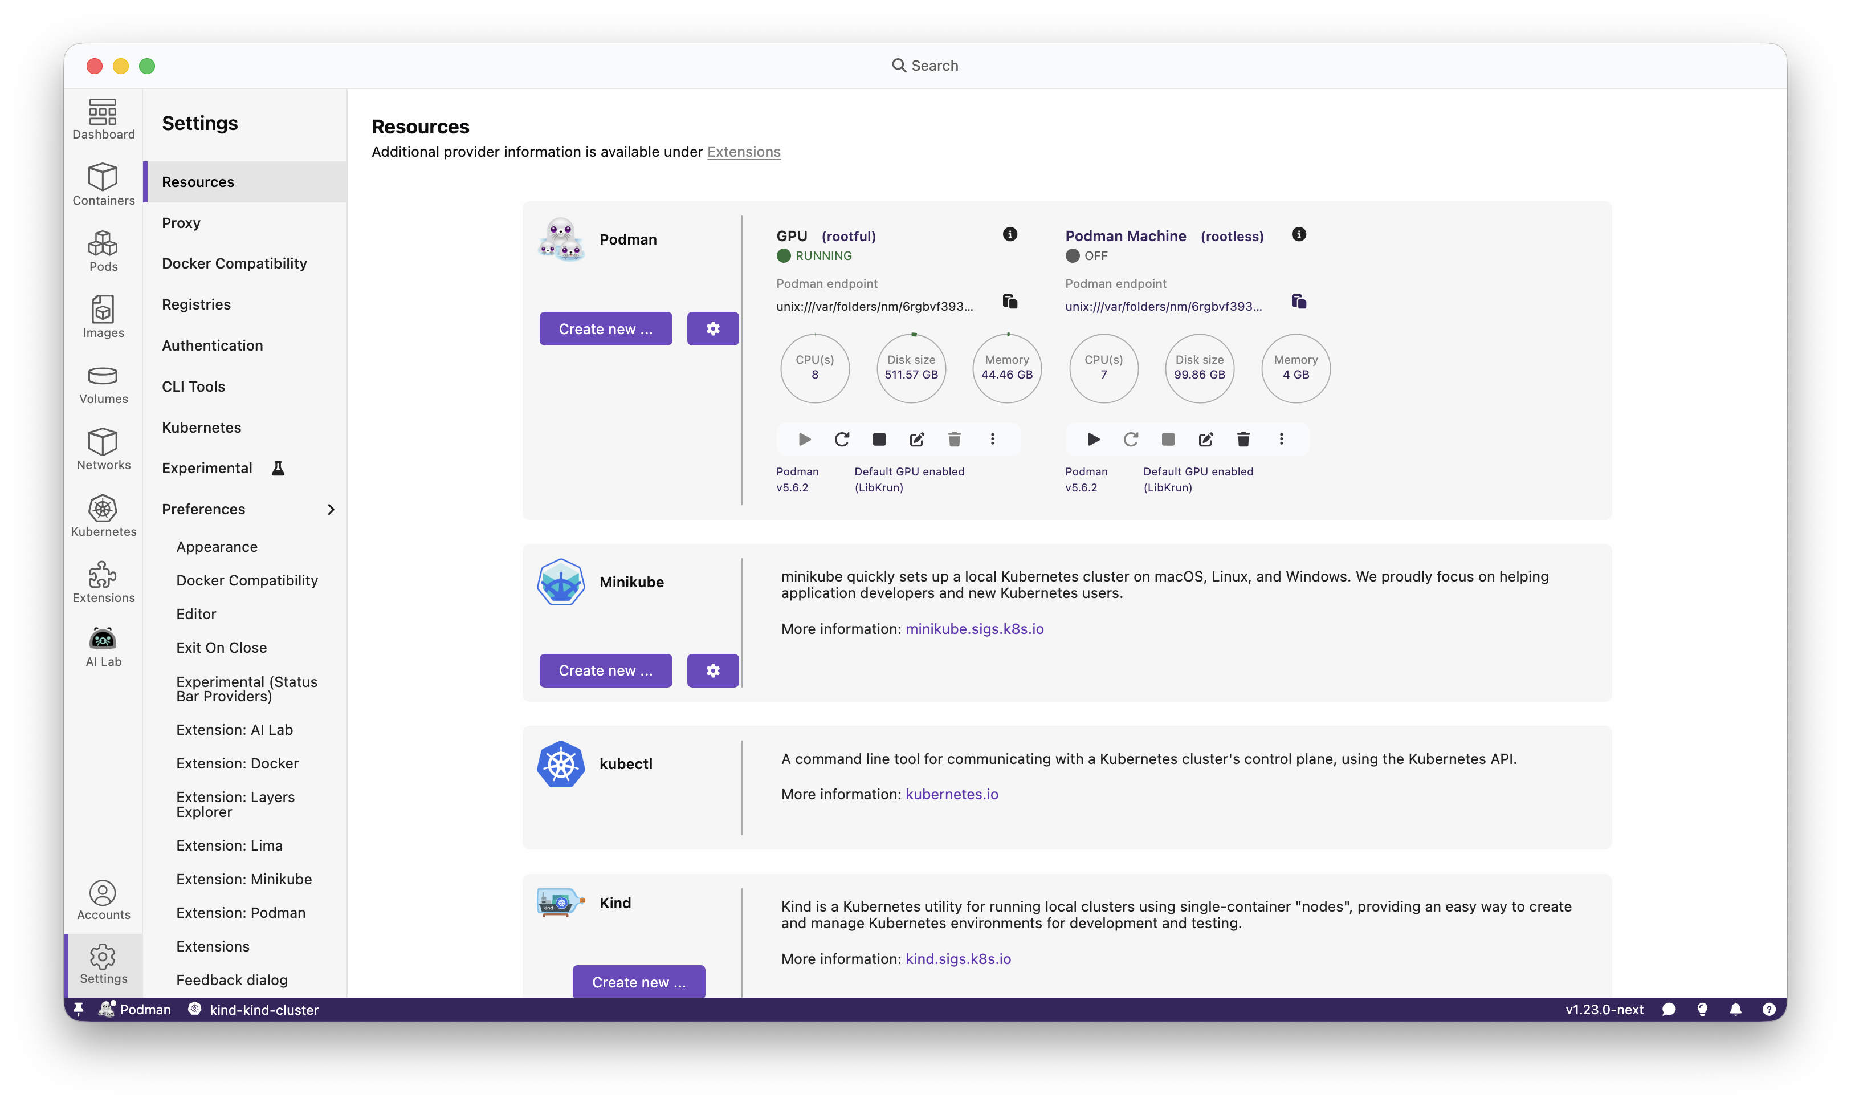Open Minikube provider settings gear

tap(712, 670)
